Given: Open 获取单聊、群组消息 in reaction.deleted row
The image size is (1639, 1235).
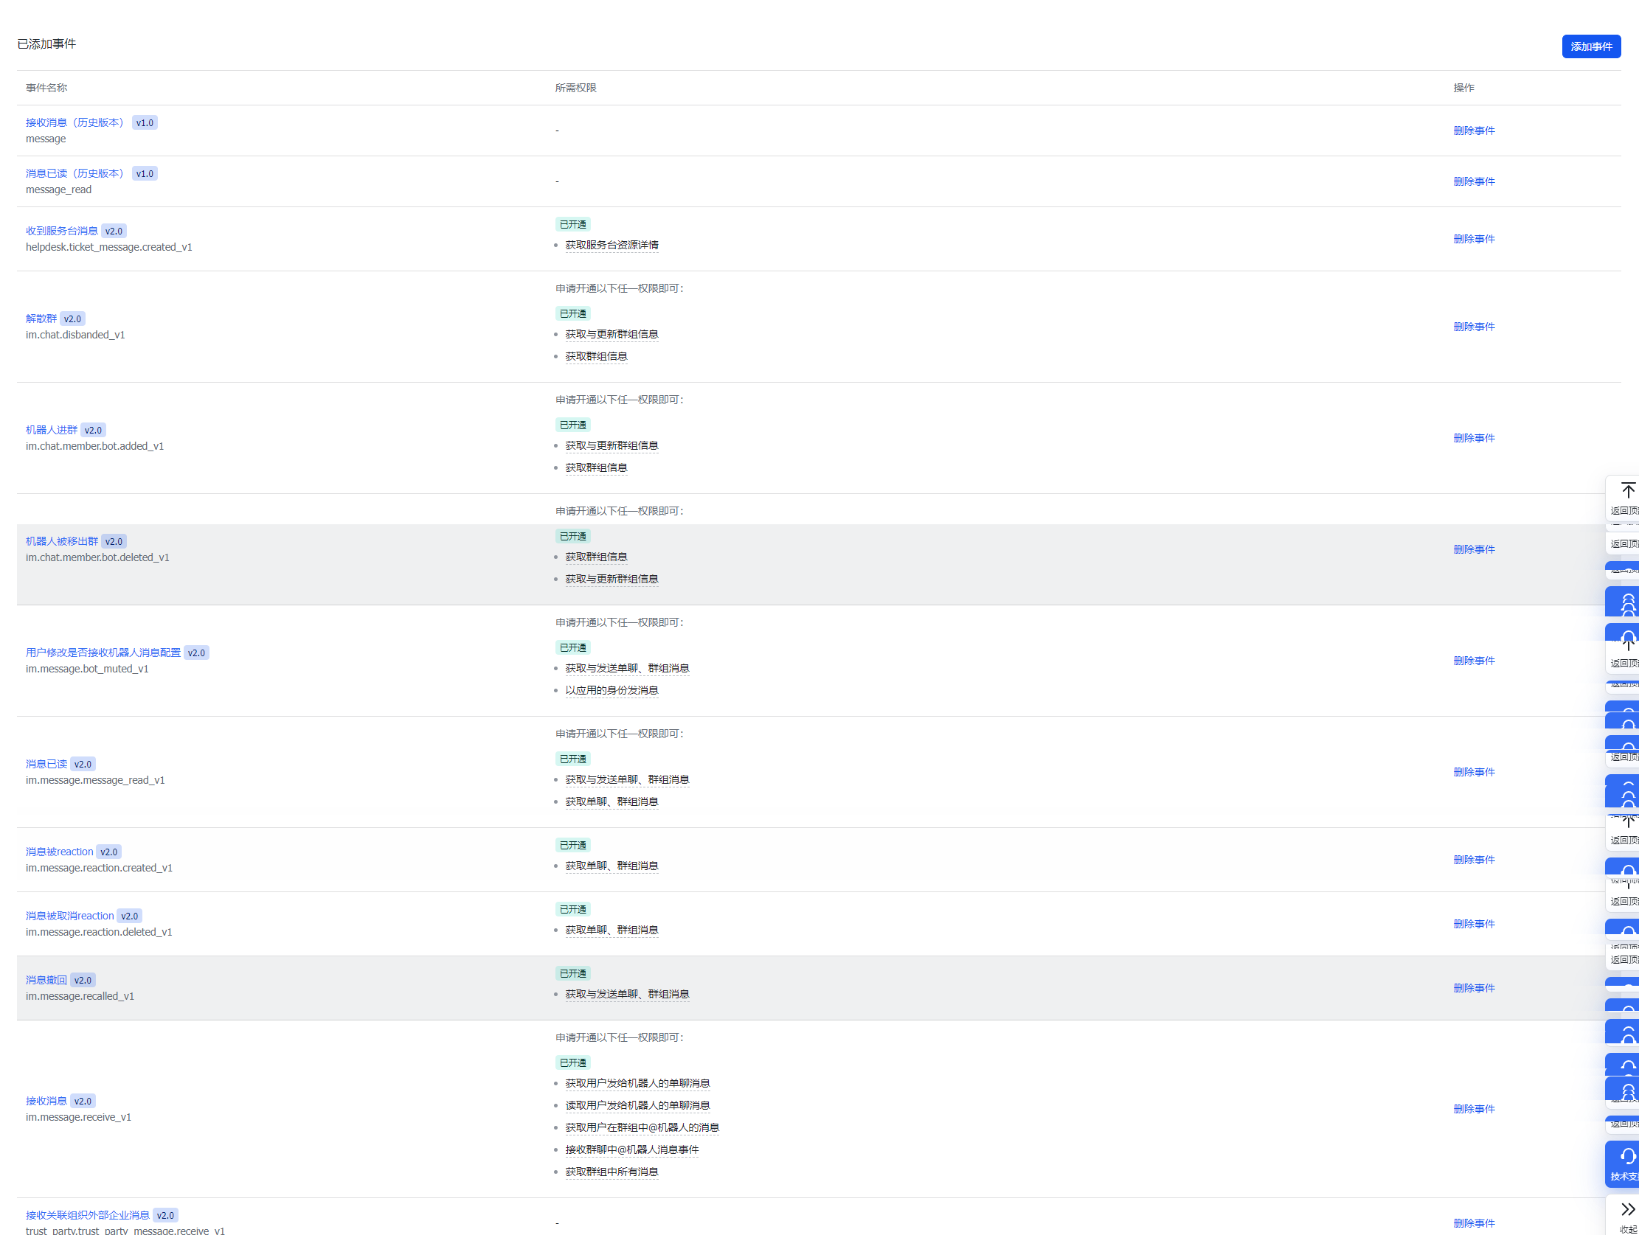Looking at the screenshot, I should [x=611, y=930].
